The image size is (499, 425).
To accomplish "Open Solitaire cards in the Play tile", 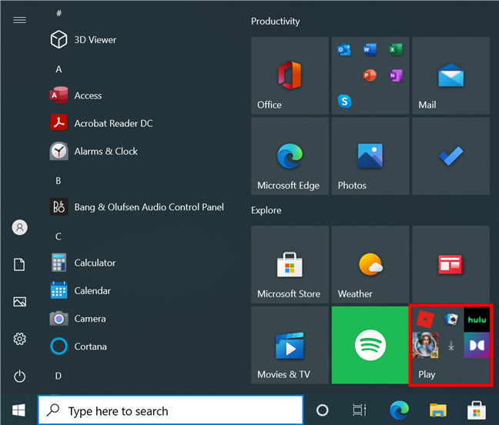I will (451, 319).
